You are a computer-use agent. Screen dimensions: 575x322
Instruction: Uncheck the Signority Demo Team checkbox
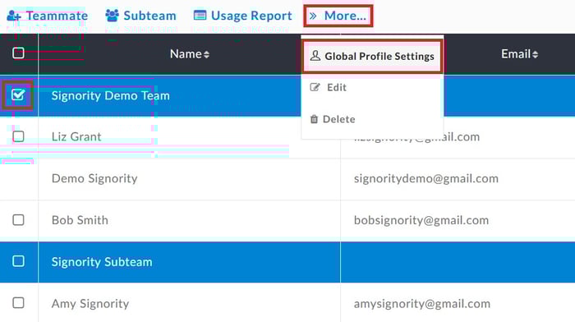pyautogui.click(x=18, y=95)
